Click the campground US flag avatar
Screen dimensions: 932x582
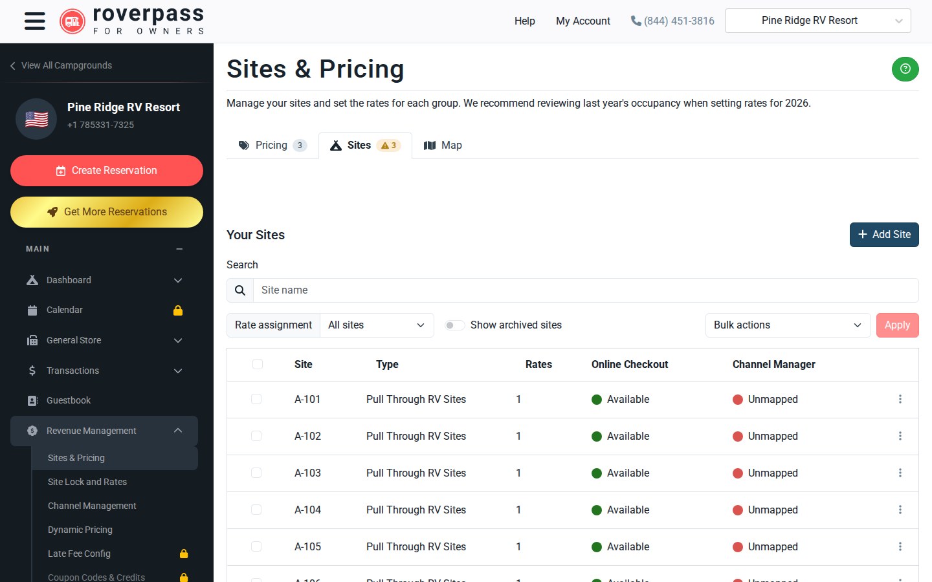coord(36,119)
